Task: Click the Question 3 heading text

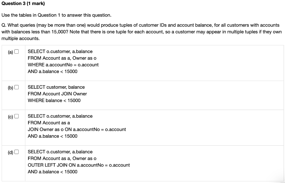Action: 24,3
